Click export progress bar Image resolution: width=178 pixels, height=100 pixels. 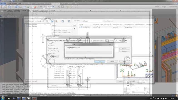[x=89, y=53]
